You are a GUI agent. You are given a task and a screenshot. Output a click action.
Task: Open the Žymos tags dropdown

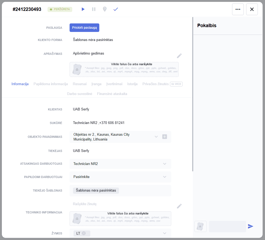click(x=165, y=233)
